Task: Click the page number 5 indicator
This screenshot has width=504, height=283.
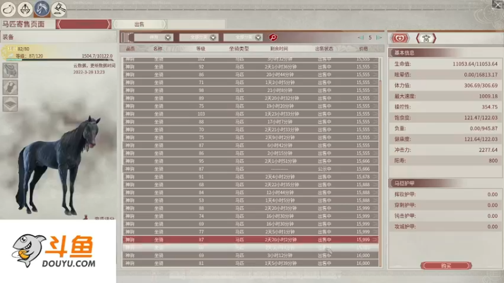Action: (x=370, y=38)
